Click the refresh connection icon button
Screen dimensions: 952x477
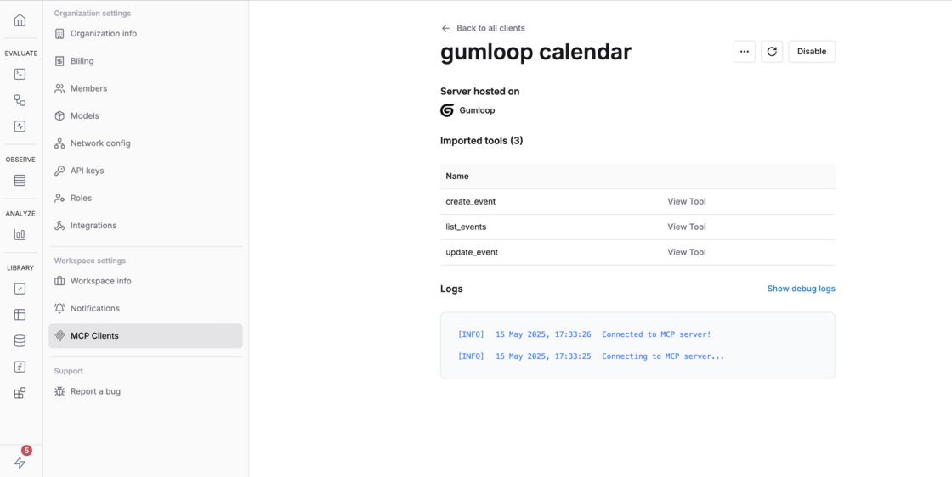(x=772, y=52)
